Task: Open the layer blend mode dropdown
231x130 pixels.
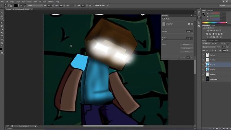Action: [x=209, y=47]
